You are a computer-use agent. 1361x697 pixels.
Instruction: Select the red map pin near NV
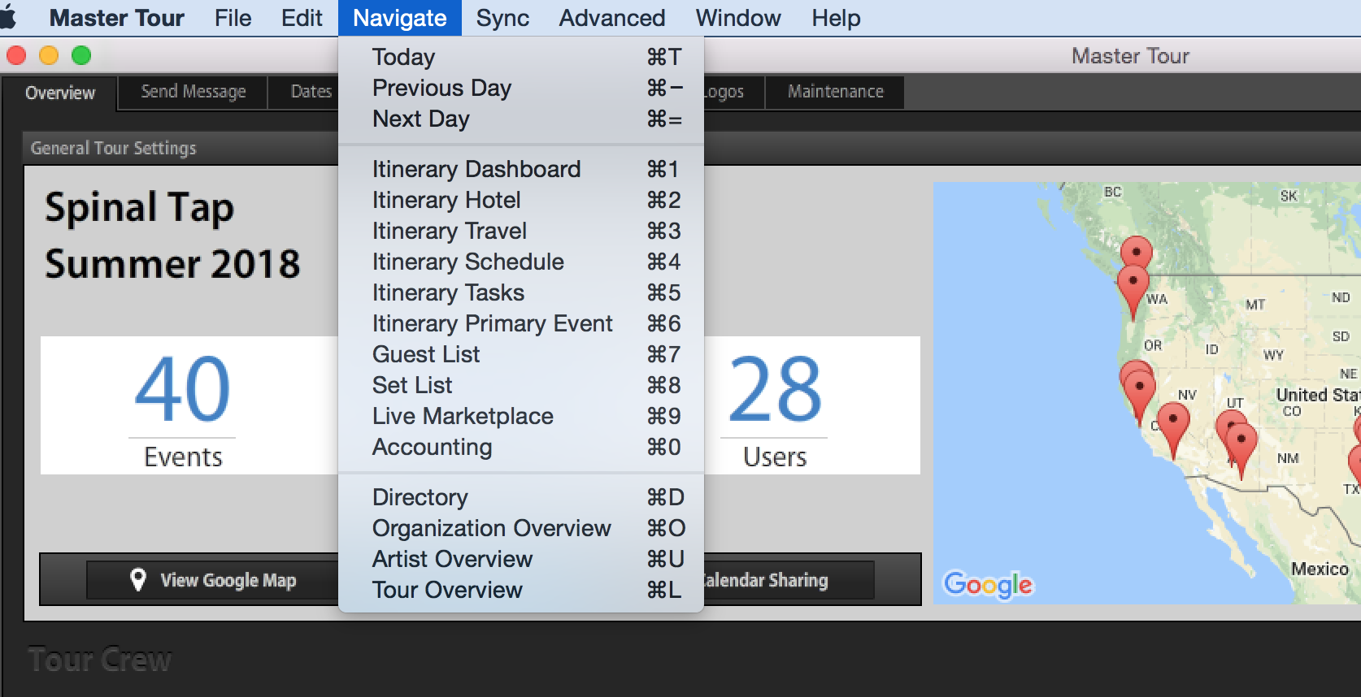tap(1172, 431)
